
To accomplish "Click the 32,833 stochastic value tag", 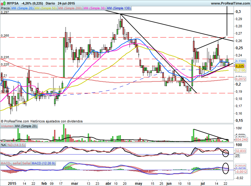I will coord(240,151).
